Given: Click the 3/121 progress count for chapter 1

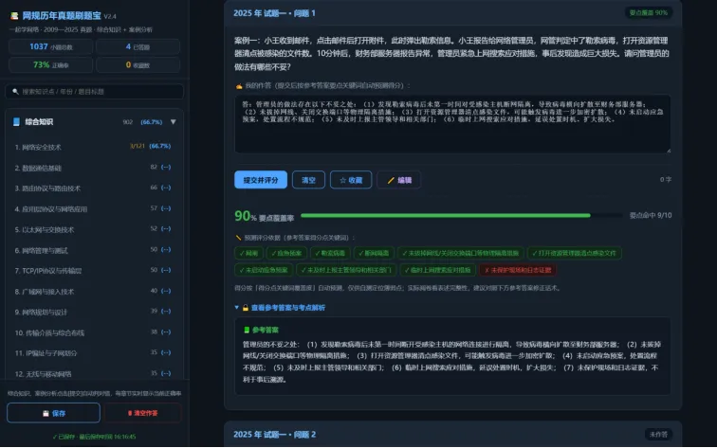Looking at the screenshot, I should tap(138, 146).
